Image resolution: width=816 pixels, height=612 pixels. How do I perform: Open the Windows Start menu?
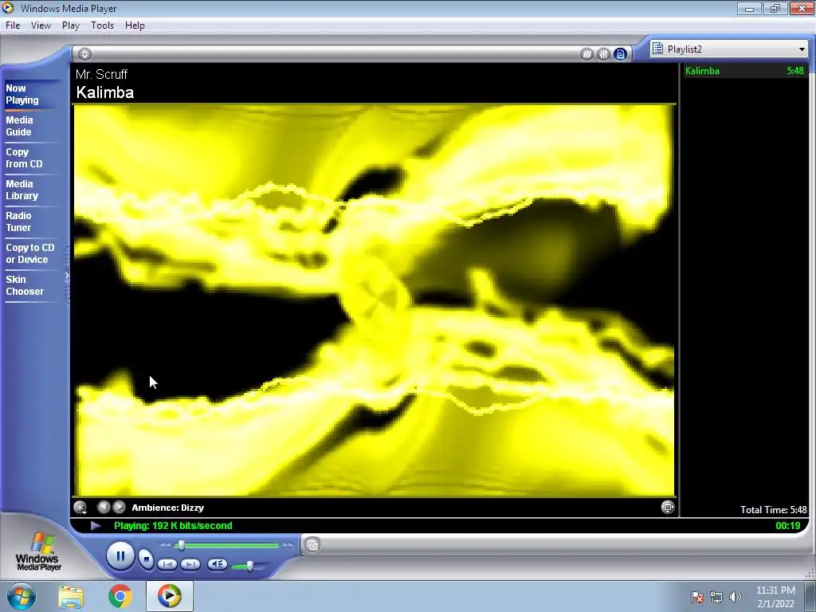pyautogui.click(x=22, y=596)
